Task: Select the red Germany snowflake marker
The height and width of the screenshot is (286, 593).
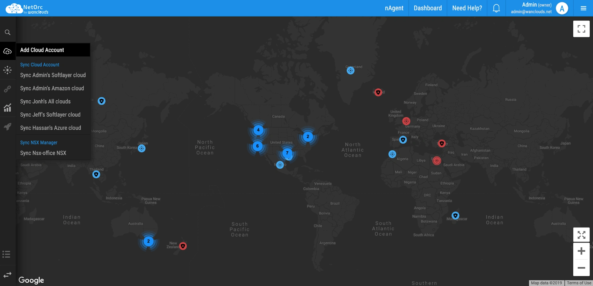Action: tap(406, 121)
